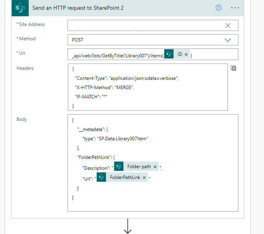Click the "Content-Type" header line
The image size is (264, 234).
pos(127,78)
